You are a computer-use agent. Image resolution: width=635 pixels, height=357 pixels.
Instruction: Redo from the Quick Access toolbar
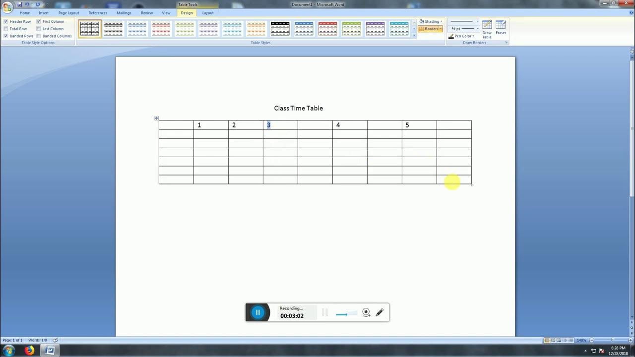coord(38,4)
